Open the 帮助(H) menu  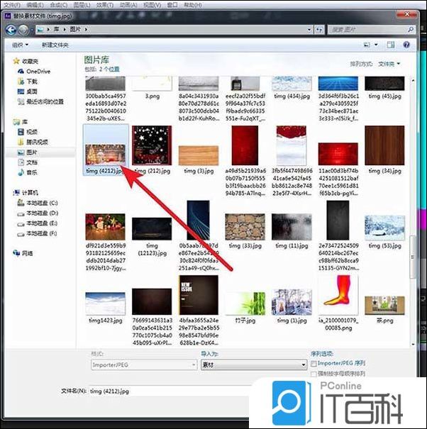pos(193,5)
